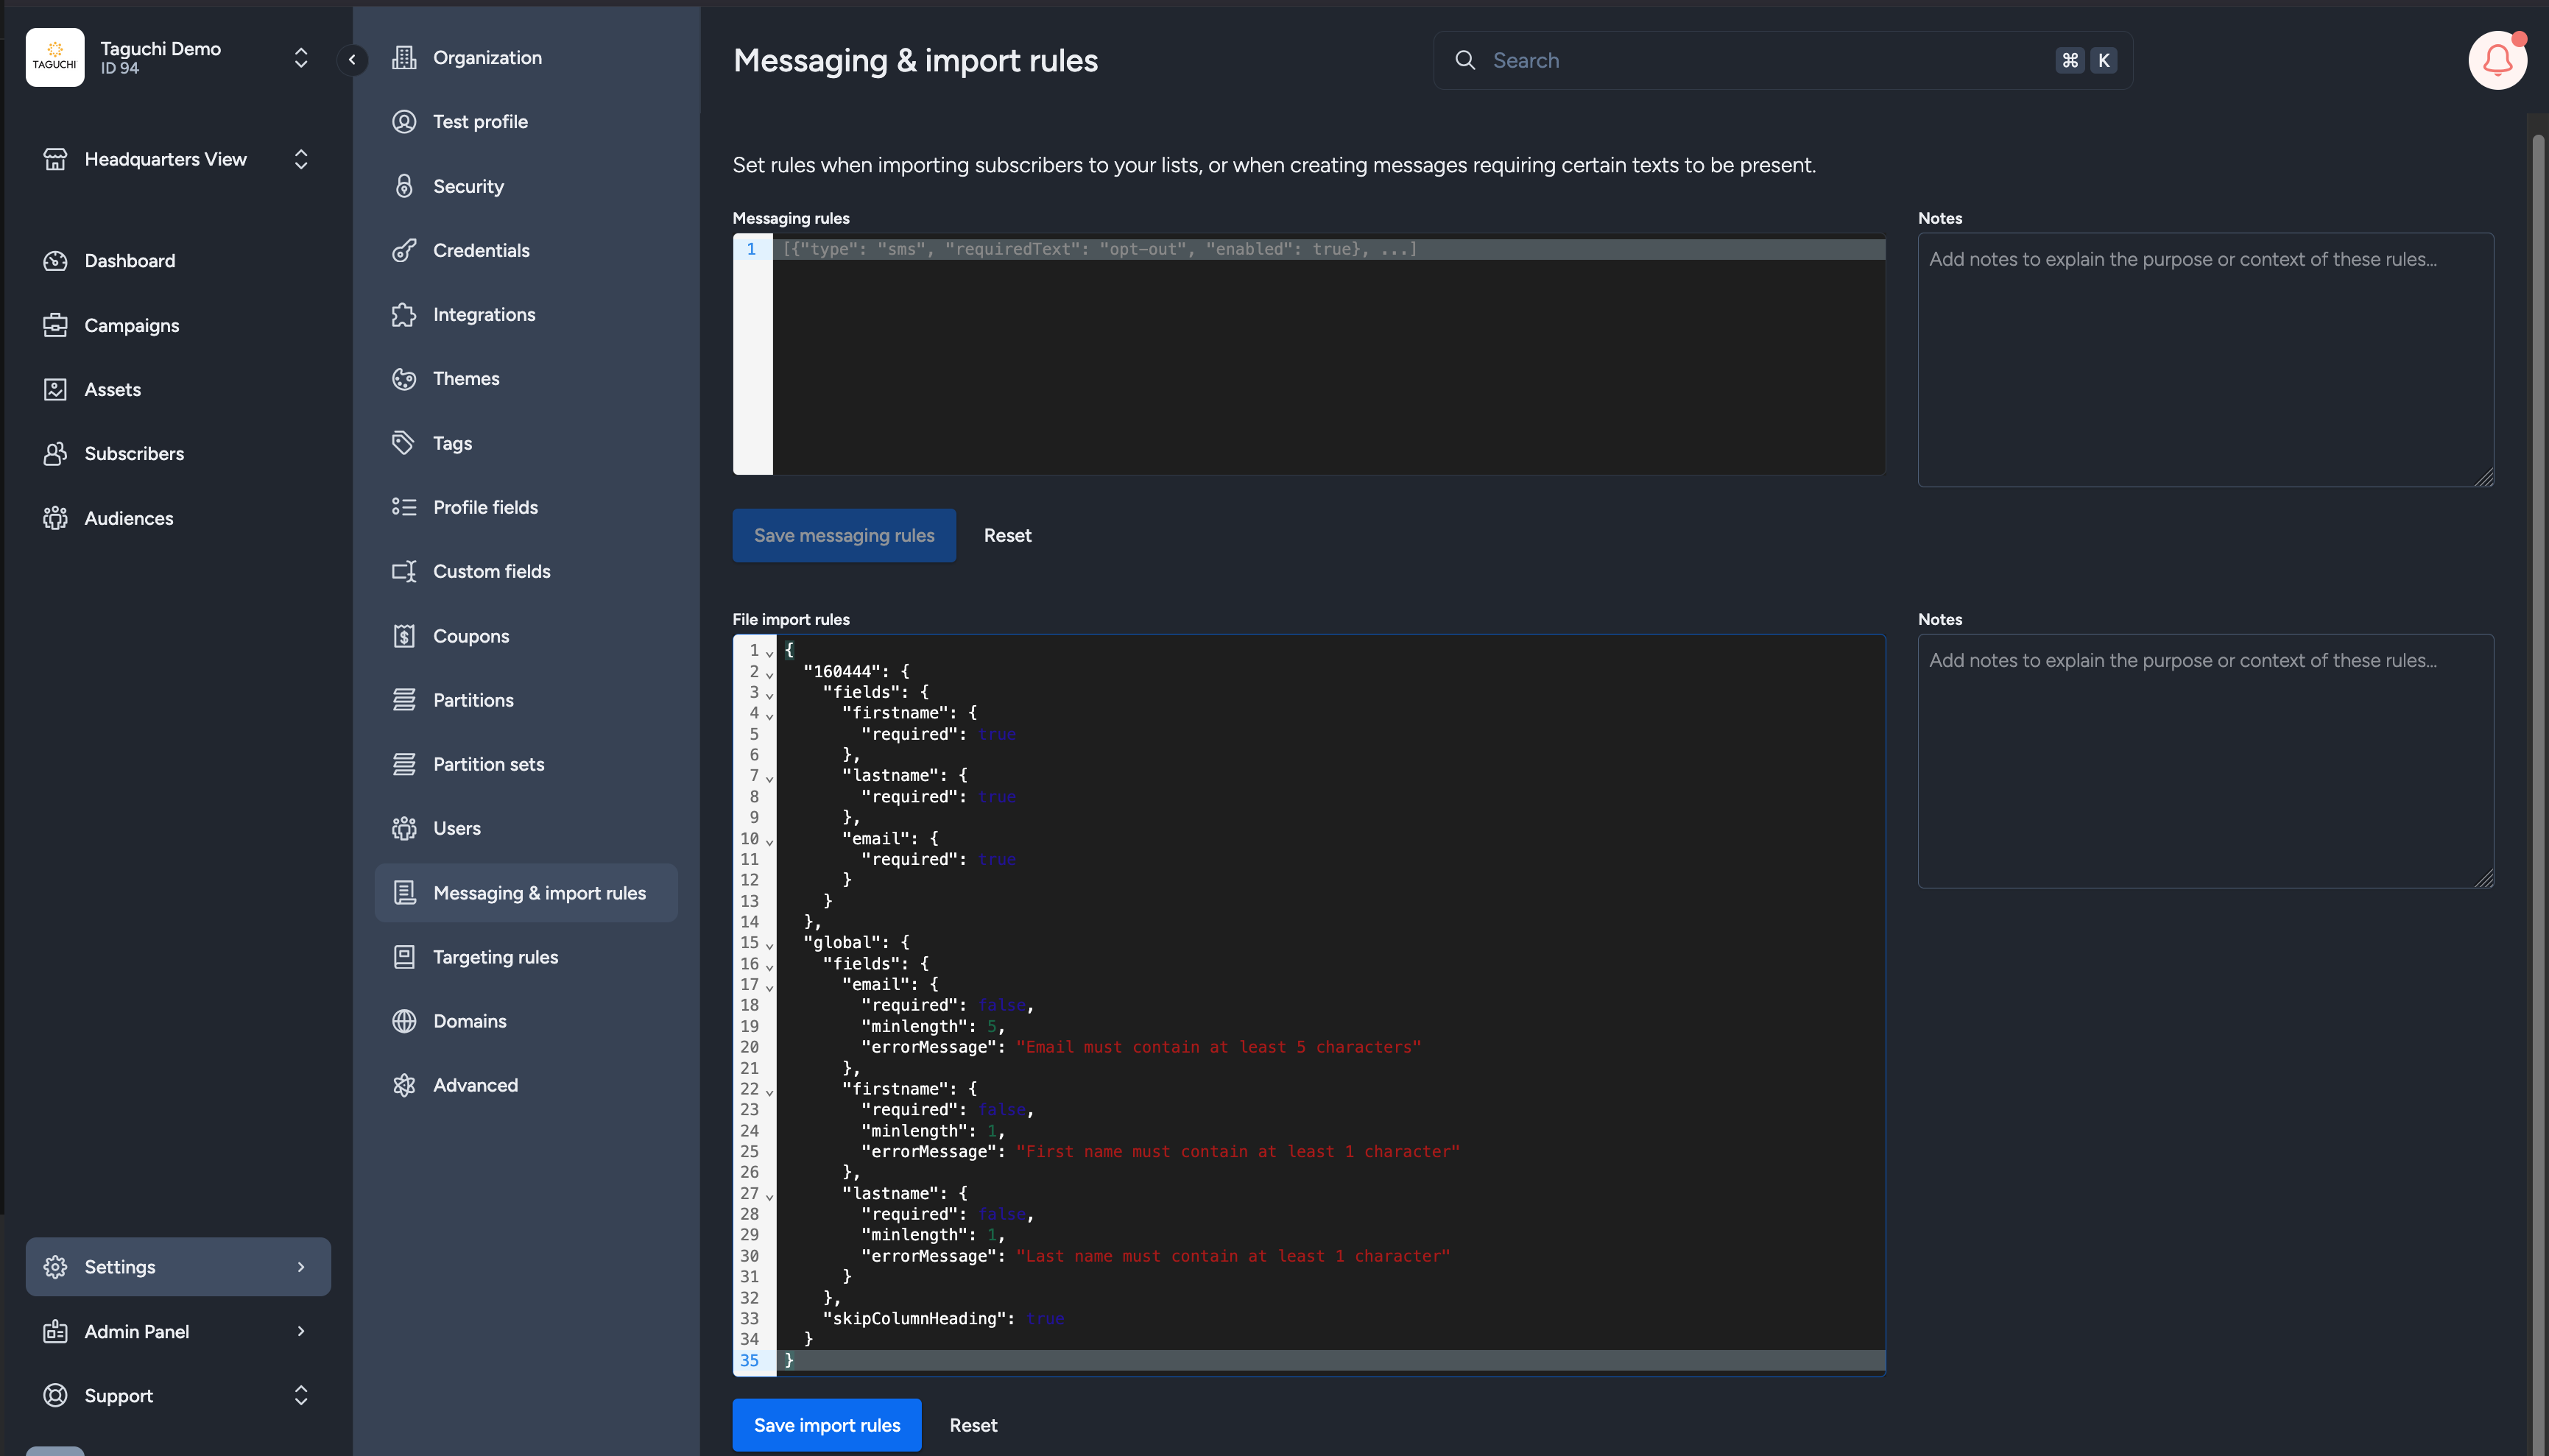This screenshot has width=2549, height=1456.
Task: Click the Taguchi logo thumbnail
Action: pos(55,57)
